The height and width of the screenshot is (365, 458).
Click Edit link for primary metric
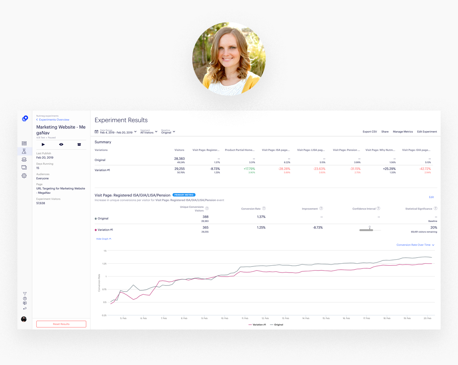(431, 197)
